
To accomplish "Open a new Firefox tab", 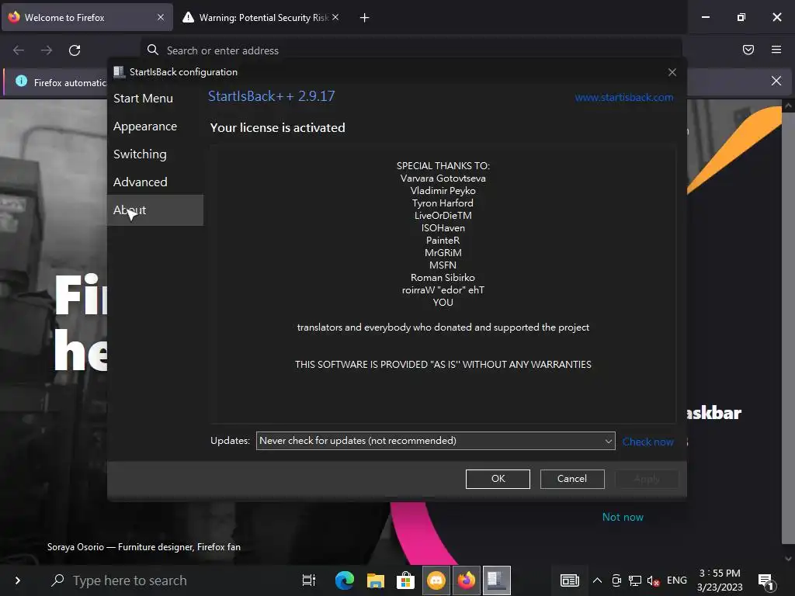I will point(365,18).
